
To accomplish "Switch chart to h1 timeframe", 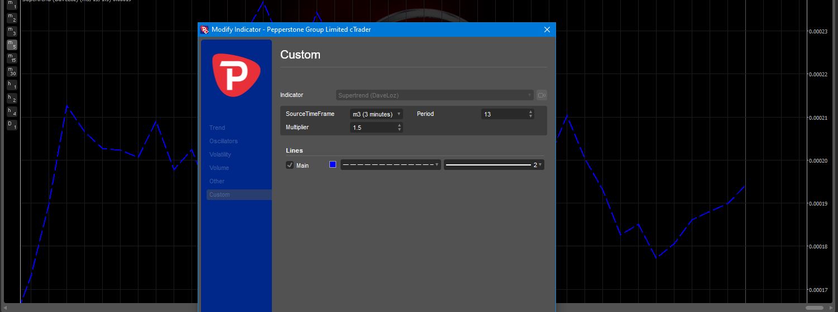I will pyautogui.click(x=12, y=85).
